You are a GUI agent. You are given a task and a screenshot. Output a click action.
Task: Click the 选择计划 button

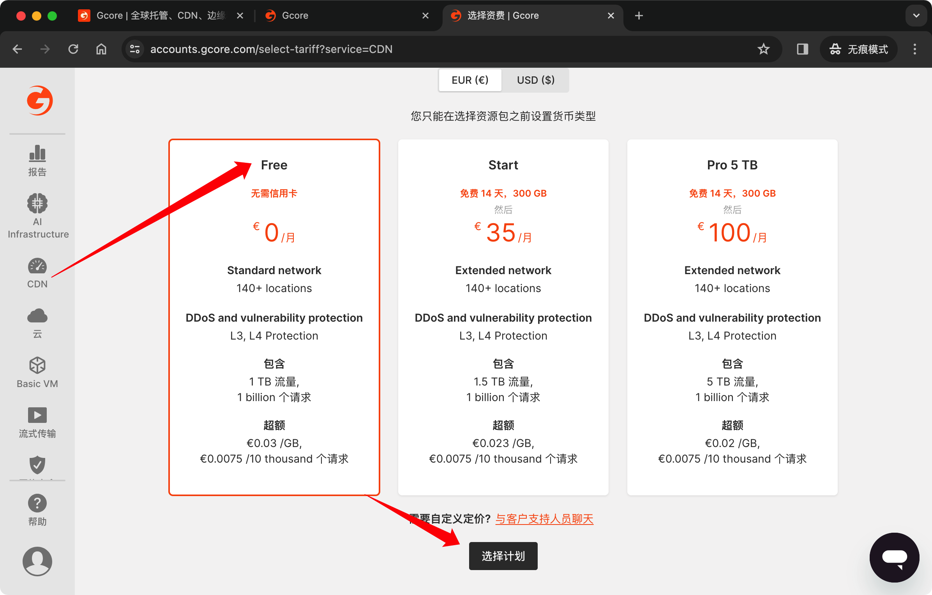(503, 556)
